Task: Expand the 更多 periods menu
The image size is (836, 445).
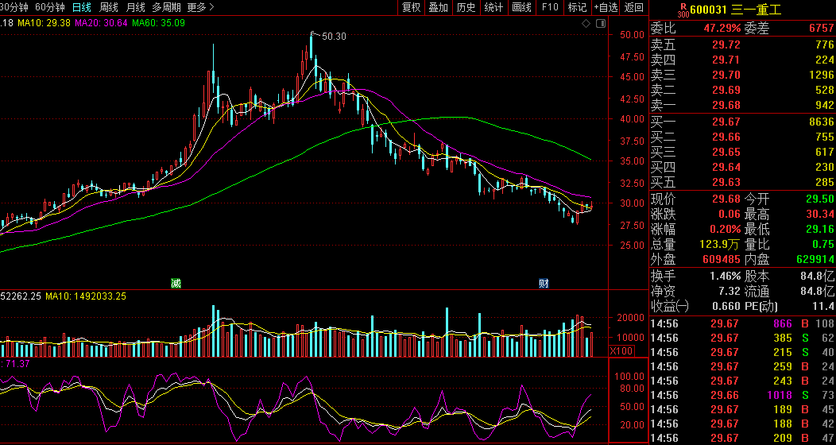Action: (x=201, y=8)
